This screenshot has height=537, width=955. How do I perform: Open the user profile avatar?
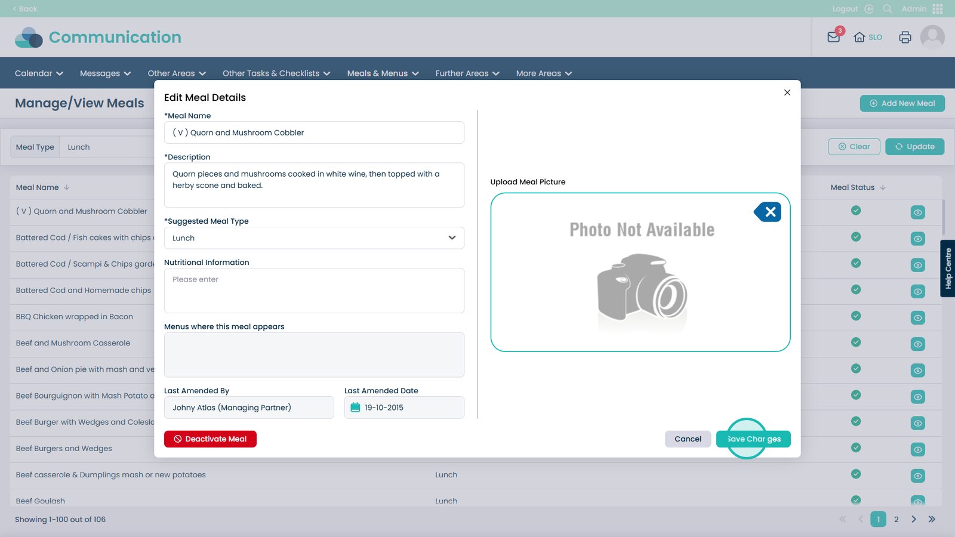click(932, 37)
